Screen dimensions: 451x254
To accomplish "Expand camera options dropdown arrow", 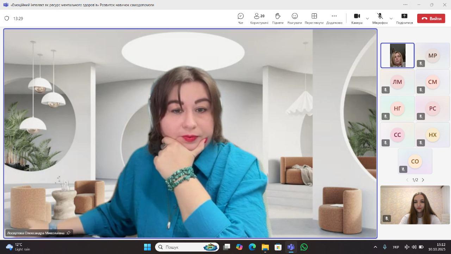I will pyautogui.click(x=367, y=18).
